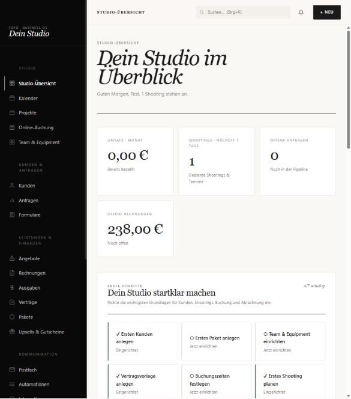Click the Formulare document icon
This screenshot has width=351, height=399.
click(12, 215)
